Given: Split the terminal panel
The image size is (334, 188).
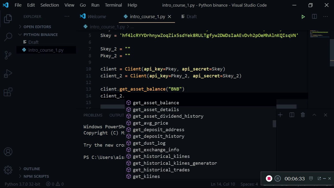Looking at the screenshot, I should [x=292, y=115].
